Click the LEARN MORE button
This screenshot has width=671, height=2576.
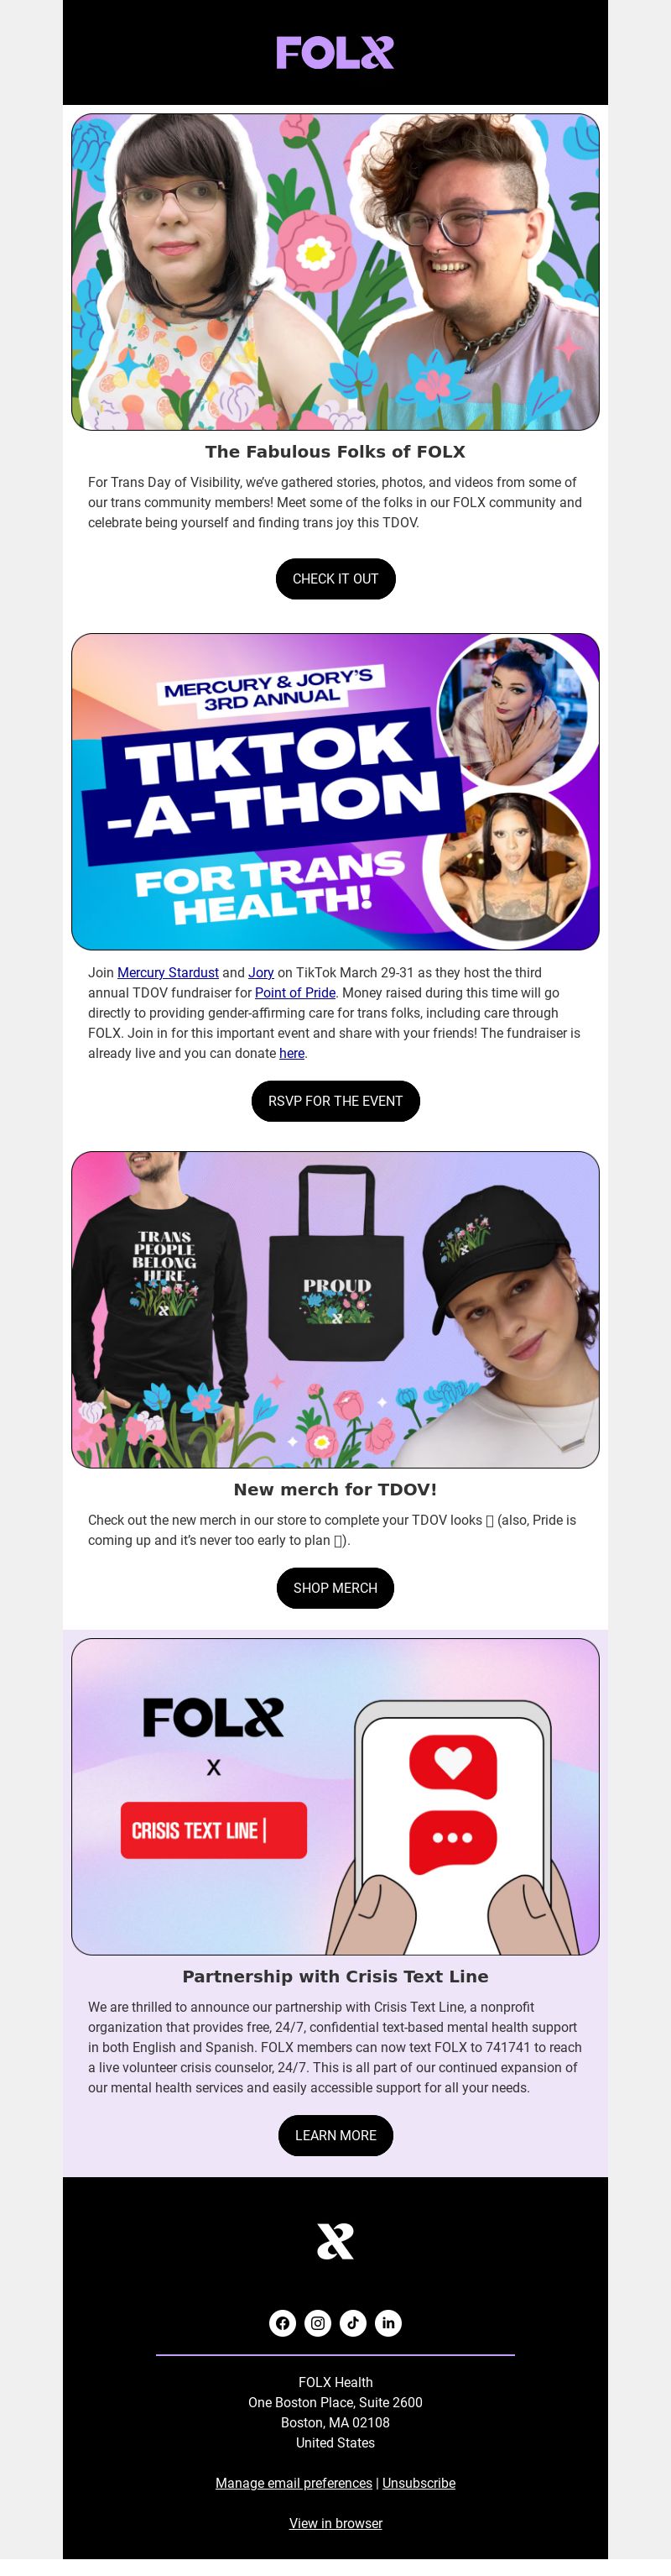coord(335,2135)
